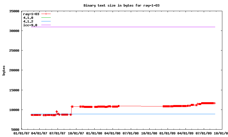Select the 01/01/07 x-axis date label
This screenshot has height=137, width=228.
(21, 133)
